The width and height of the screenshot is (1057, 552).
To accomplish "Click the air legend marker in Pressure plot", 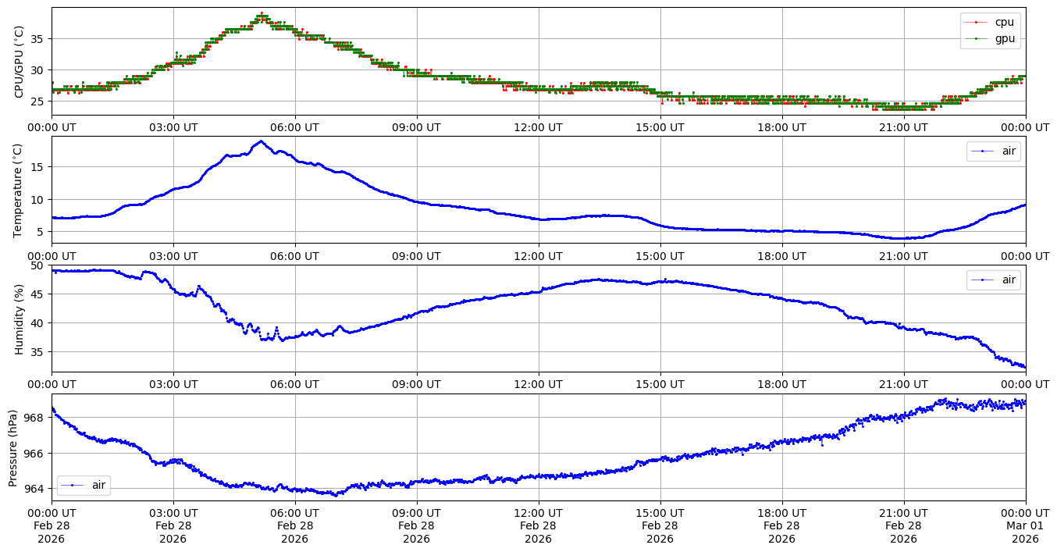I will click(x=73, y=485).
